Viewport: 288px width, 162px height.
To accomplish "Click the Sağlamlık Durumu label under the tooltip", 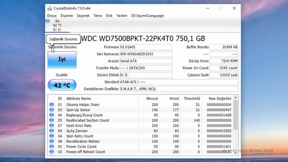I will click(x=63, y=47).
